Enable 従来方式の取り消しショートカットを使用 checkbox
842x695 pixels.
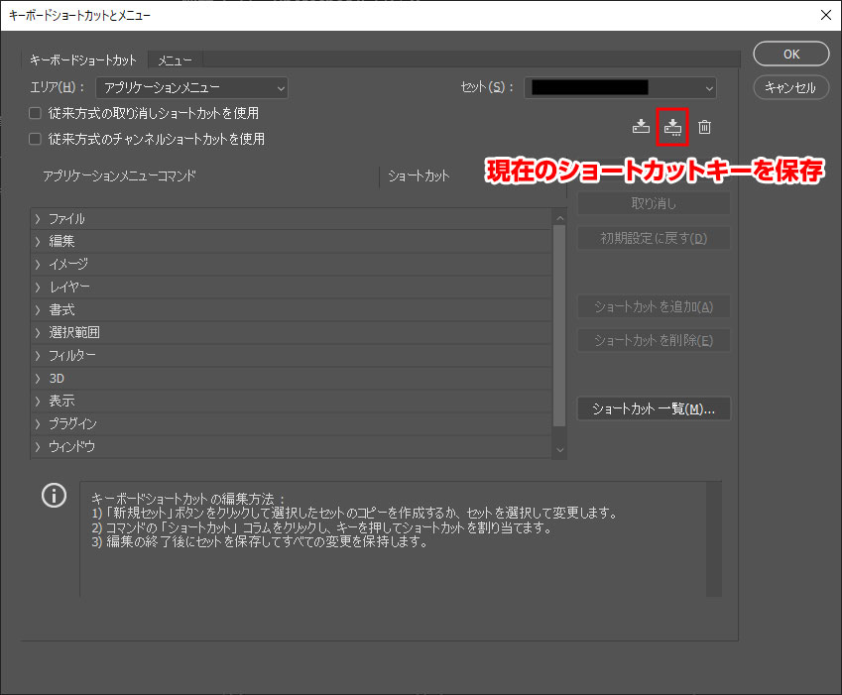coord(36,114)
